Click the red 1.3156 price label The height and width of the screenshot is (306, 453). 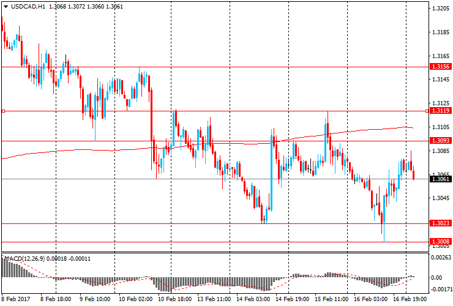coord(440,67)
